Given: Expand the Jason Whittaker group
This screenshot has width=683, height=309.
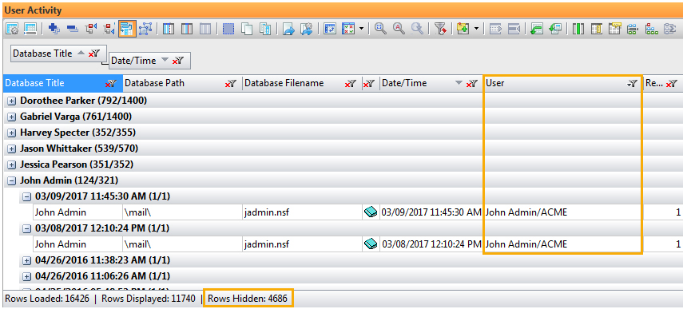Looking at the screenshot, I should point(12,149).
